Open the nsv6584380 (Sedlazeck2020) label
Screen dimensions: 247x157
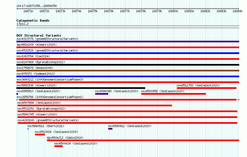click(x=117, y=91)
